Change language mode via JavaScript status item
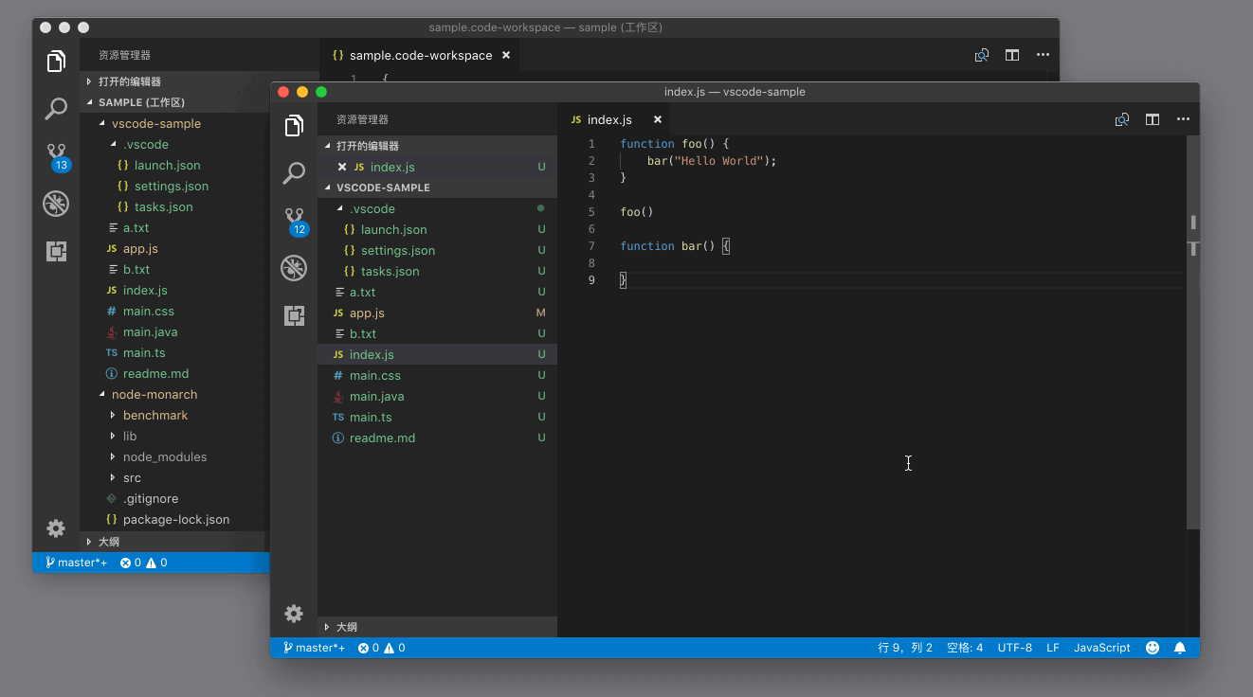Viewport: 1253px width, 697px height. point(1101,648)
